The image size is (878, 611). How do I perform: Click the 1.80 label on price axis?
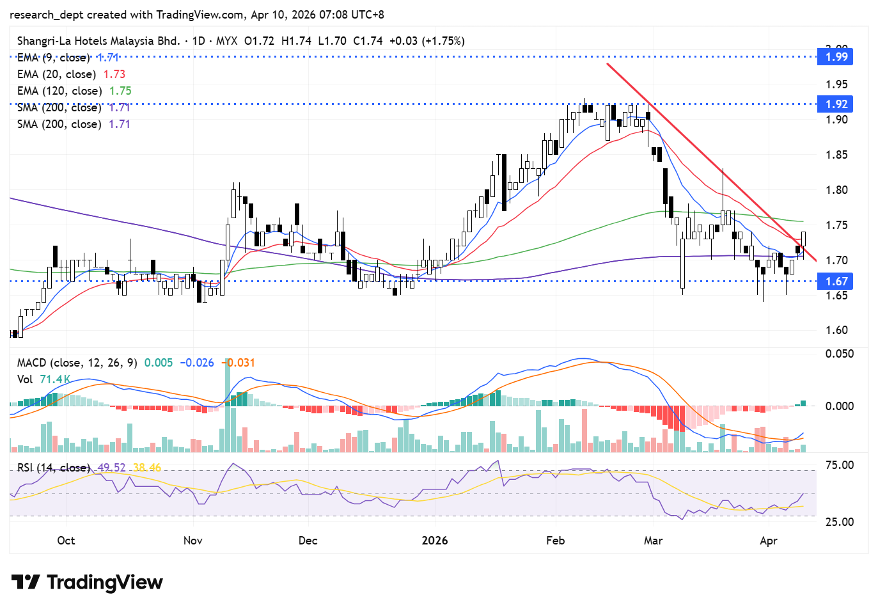[836, 190]
